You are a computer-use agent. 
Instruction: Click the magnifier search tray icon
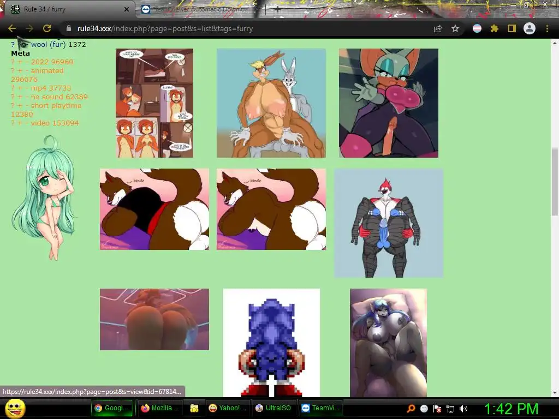click(411, 409)
